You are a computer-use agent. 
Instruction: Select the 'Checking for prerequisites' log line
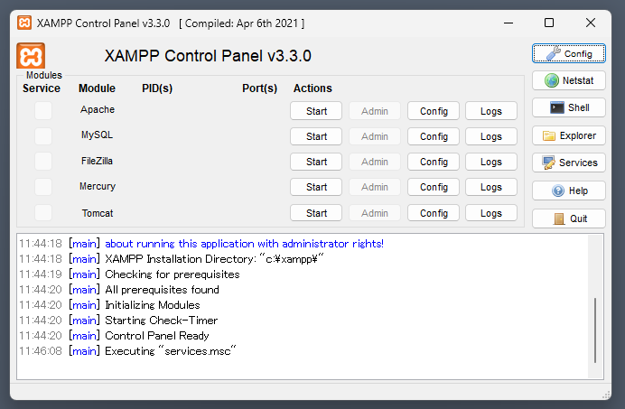[129, 274]
